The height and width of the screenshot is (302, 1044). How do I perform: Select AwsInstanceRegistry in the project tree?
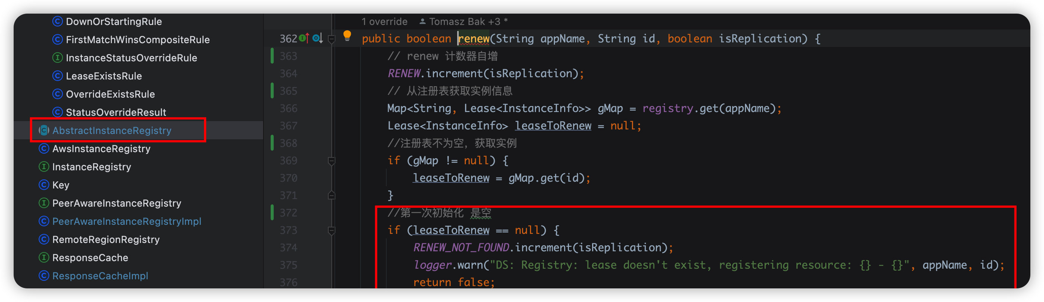101,149
